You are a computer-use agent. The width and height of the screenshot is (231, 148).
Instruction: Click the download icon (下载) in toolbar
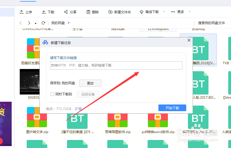(44, 12)
